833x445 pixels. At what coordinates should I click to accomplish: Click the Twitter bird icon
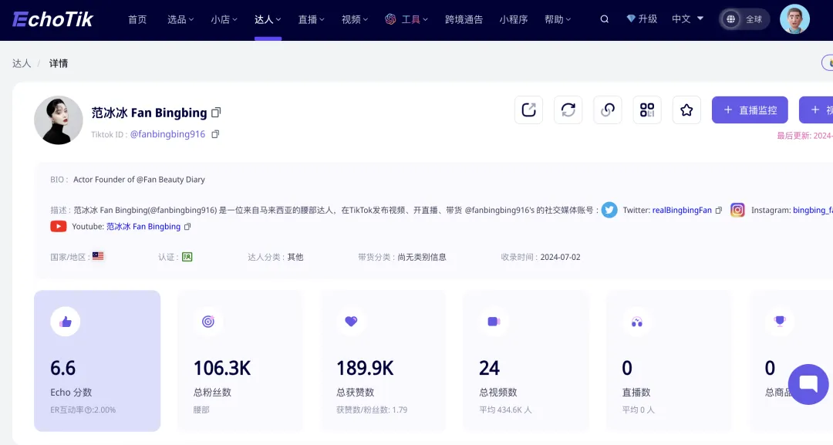(609, 210)
